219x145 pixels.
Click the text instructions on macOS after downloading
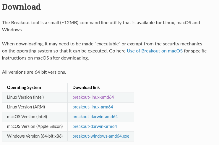(x=46, y=58)
